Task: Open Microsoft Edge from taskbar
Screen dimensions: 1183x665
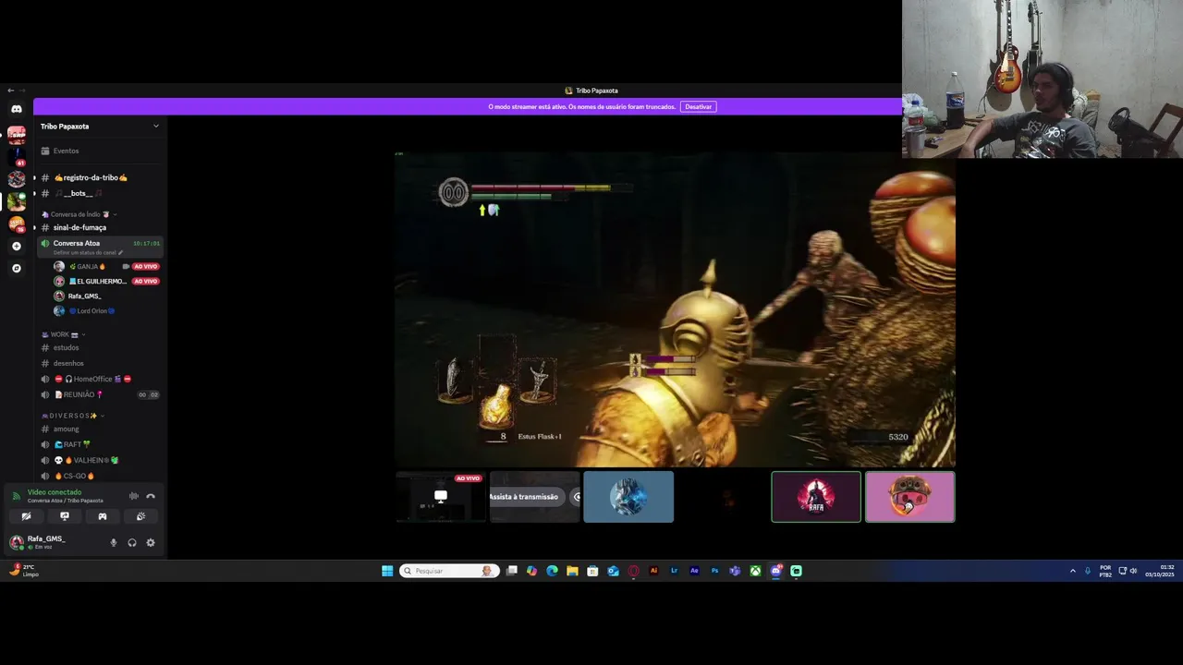Action: 552,571
